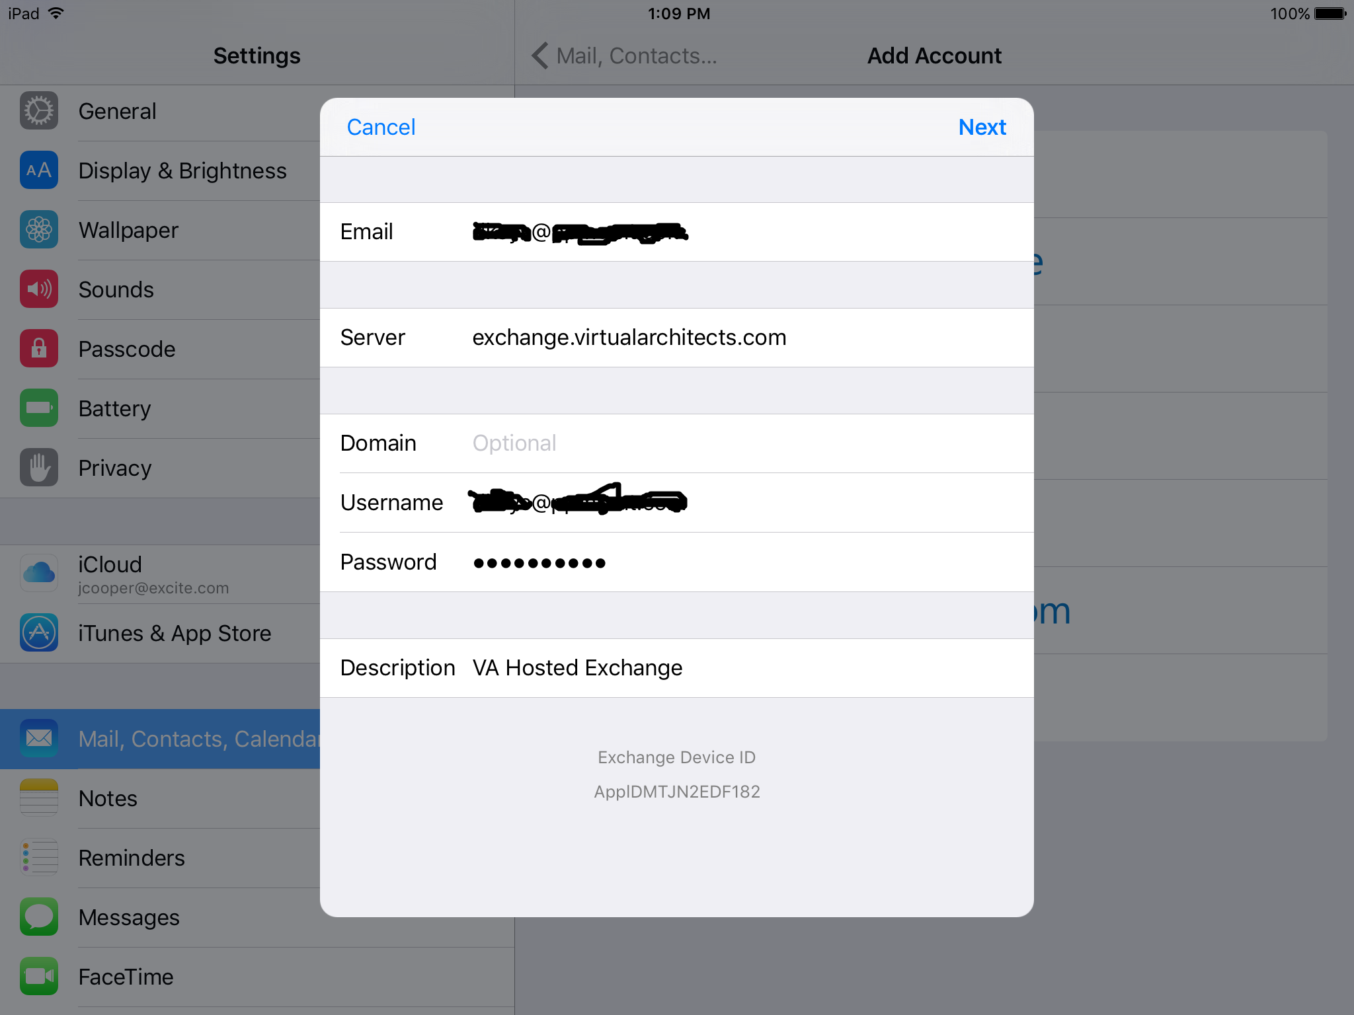This screenshot has height=1015, width=1354.
Task: Tap the Wallpaper flower icon
Action: pyautogui.click(x=39, y=230)
